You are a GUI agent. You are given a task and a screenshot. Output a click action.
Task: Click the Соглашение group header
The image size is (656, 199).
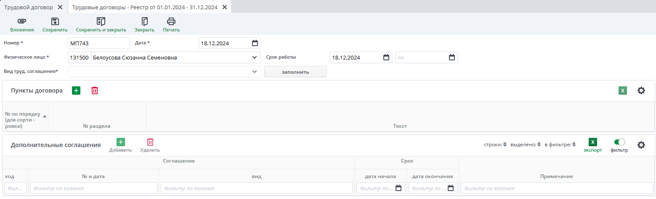pos(179,161)
